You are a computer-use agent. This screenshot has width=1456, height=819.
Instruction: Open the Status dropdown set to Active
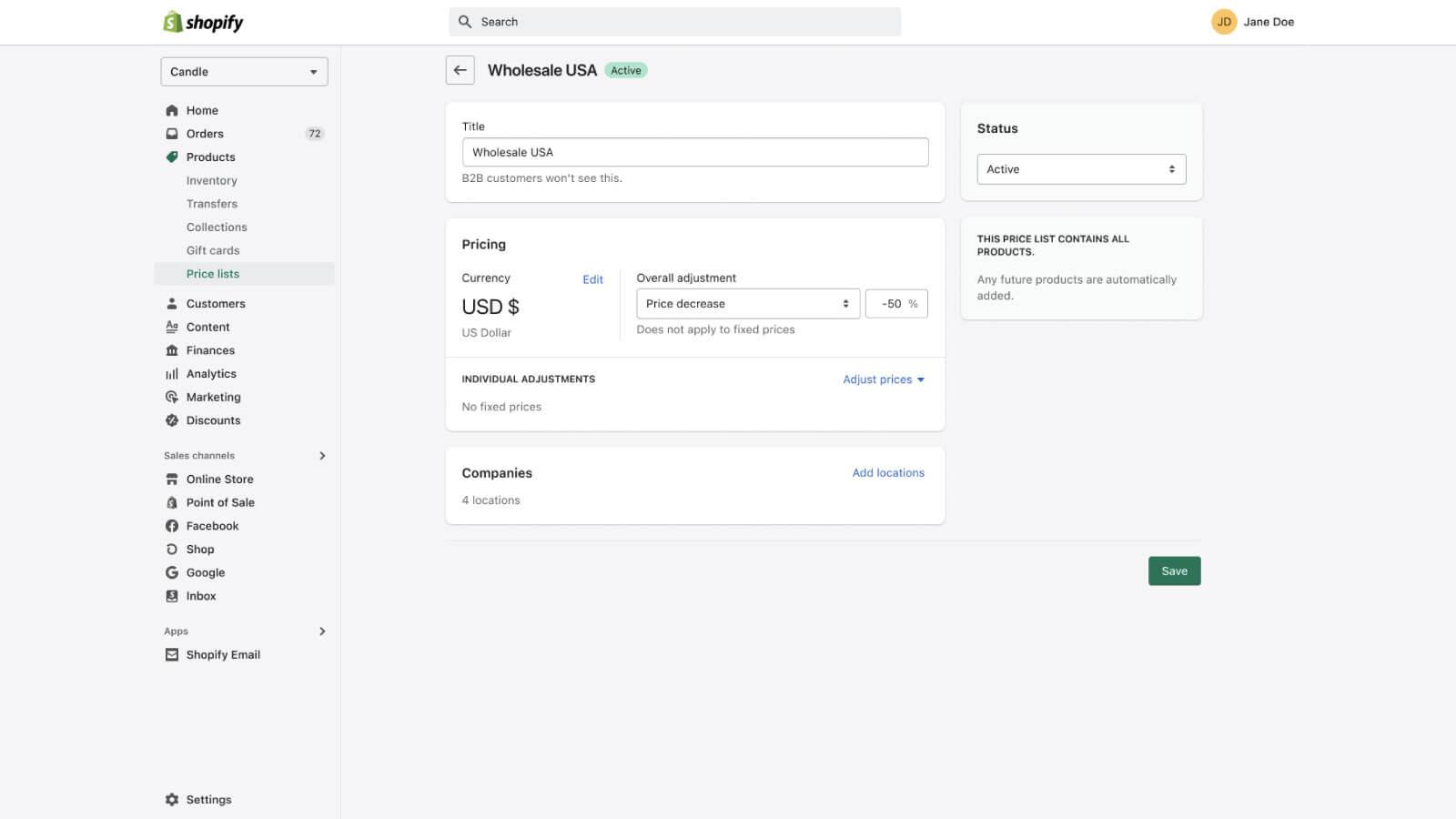(x=1080, y=169)
